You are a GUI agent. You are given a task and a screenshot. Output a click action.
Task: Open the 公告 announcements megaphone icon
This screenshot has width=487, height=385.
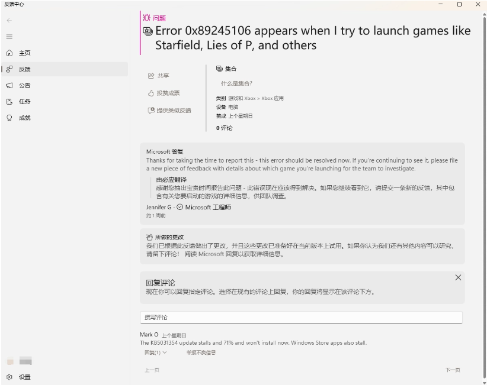click(x=8, y=85)
